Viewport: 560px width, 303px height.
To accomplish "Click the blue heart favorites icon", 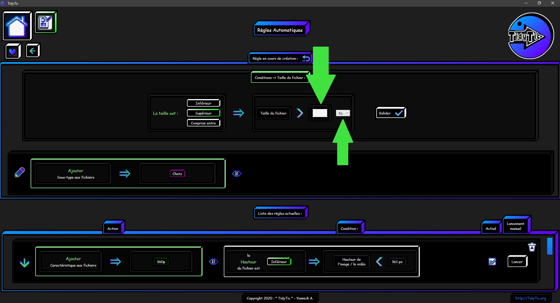I will [13, 51].
